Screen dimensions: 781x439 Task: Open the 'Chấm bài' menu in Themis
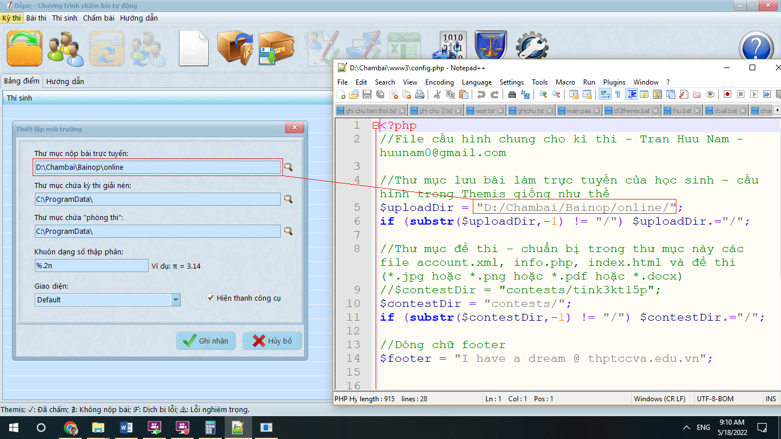[98, 18]
